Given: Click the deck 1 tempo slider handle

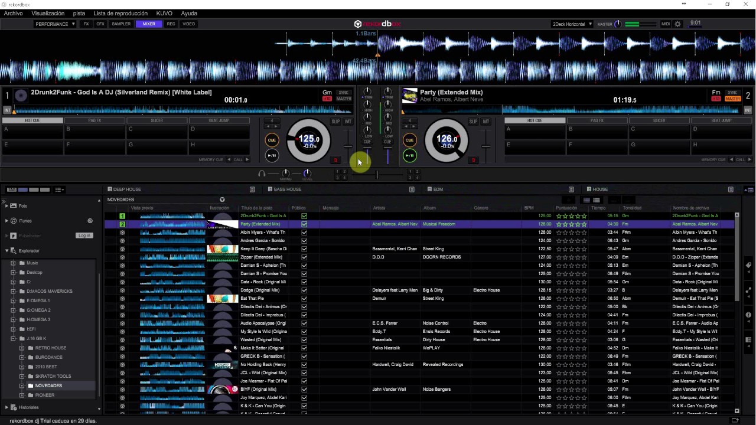Looking at the screenshot, I should coord(348,146).
